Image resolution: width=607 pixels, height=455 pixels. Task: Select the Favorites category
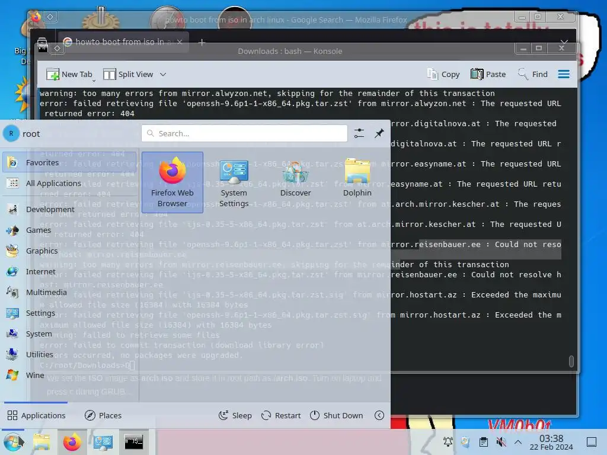pos(69,162)
